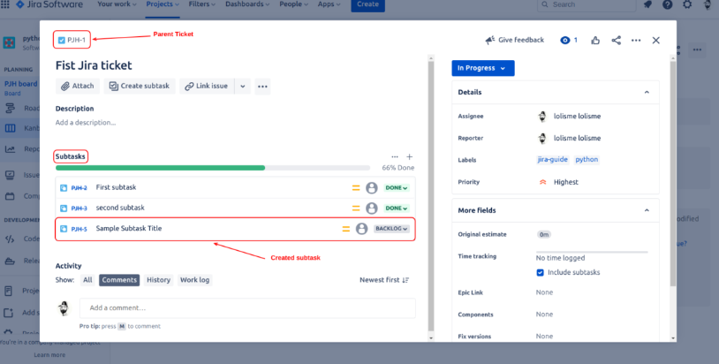Open the In Progress status dropdown
This screenshot has width=719, height=364.
[x=482, y=68]
